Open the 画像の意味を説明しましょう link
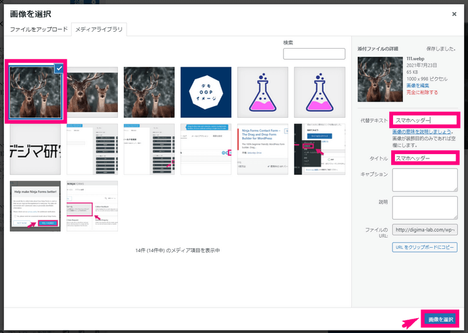Viewport: 468px width, 333px height. [x=422, y=132]
